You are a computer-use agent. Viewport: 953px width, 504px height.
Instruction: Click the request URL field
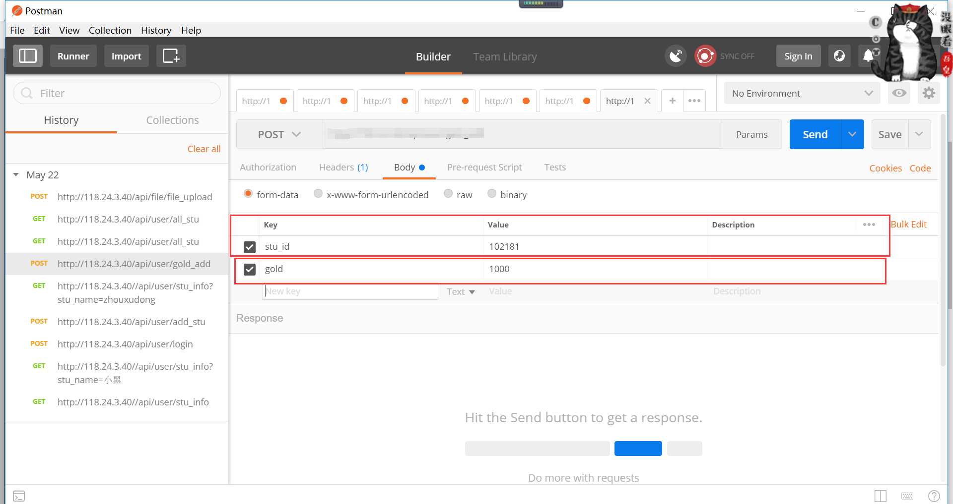coord(522,134)
